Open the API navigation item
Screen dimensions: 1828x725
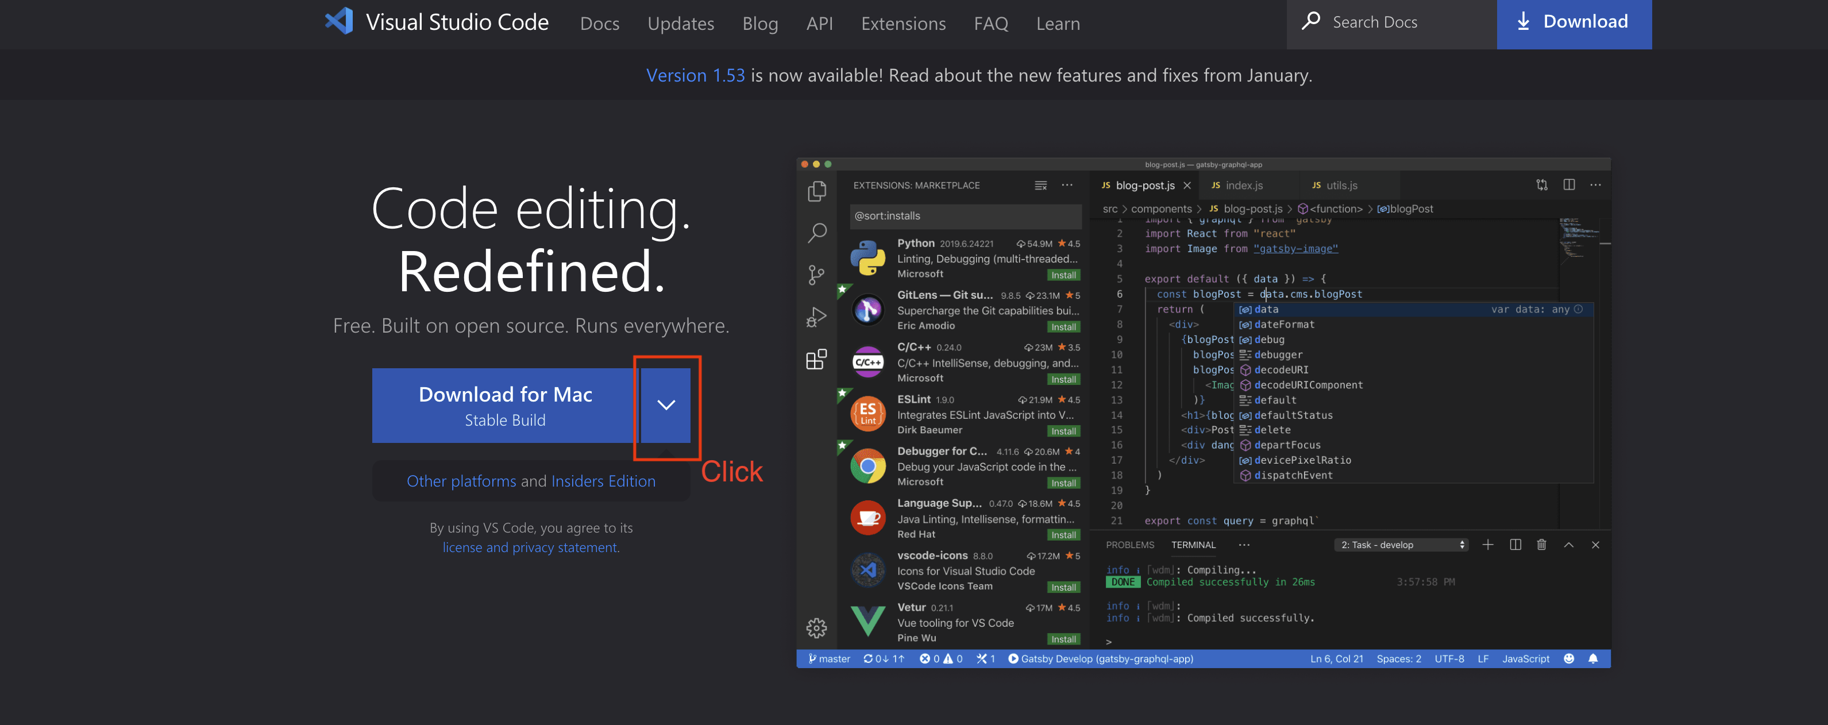820,24
